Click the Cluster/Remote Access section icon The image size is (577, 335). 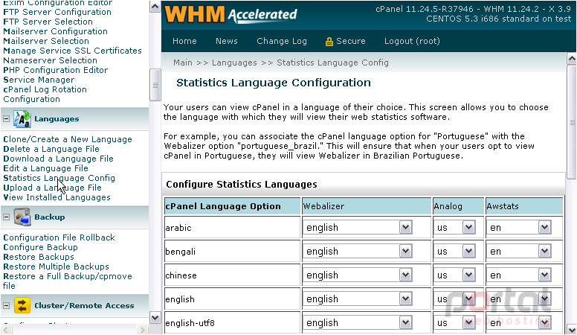(x=22, y=305)
